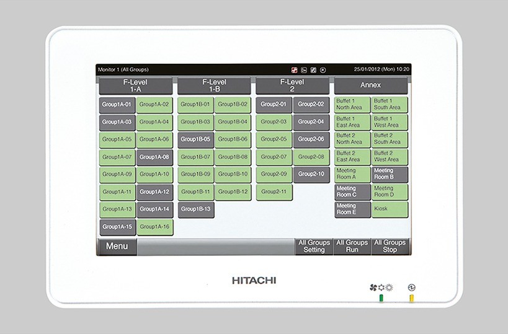
Task: Tap the clock schedule icon in the top bar
Action: (323, 70)
